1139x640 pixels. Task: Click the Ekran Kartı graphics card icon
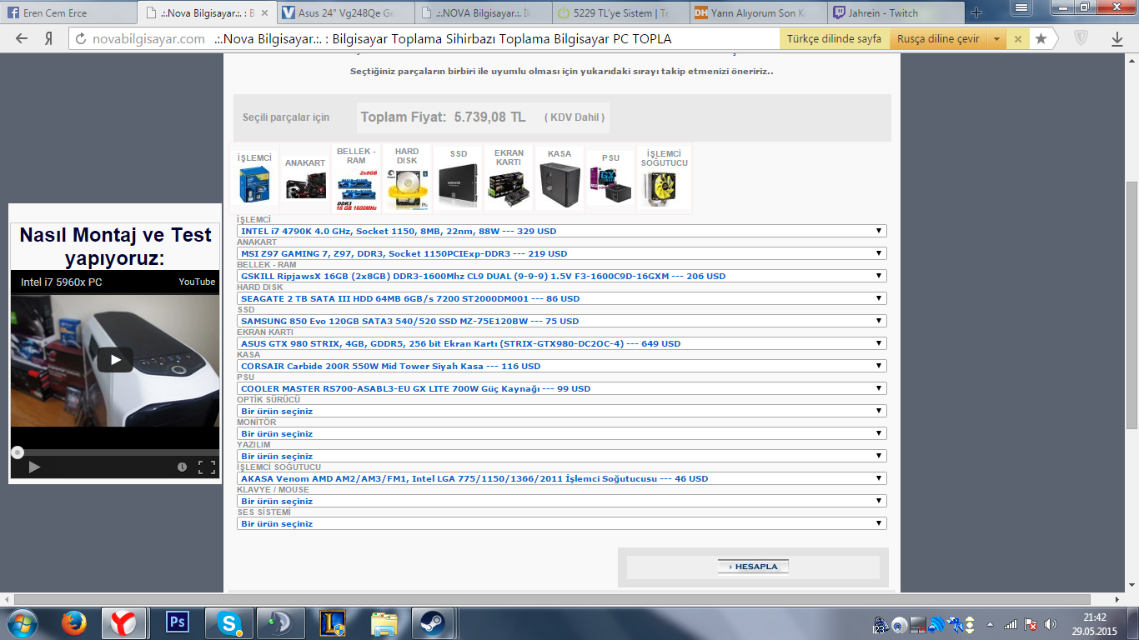[x=509, y=178]
